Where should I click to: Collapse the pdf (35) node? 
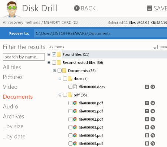60,95
